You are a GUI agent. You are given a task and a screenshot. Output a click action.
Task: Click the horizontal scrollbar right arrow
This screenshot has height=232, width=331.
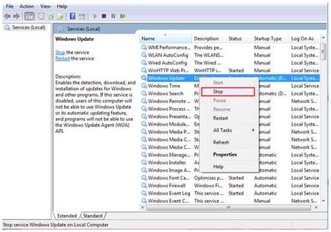coord(316,208)
